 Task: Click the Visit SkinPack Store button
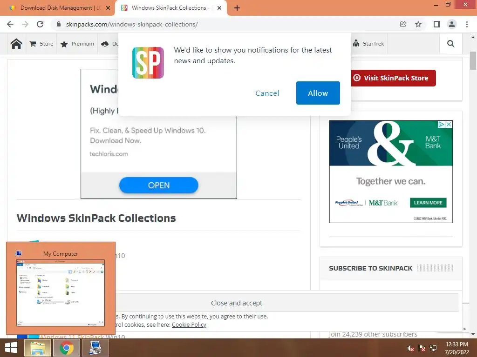[393, 78]
